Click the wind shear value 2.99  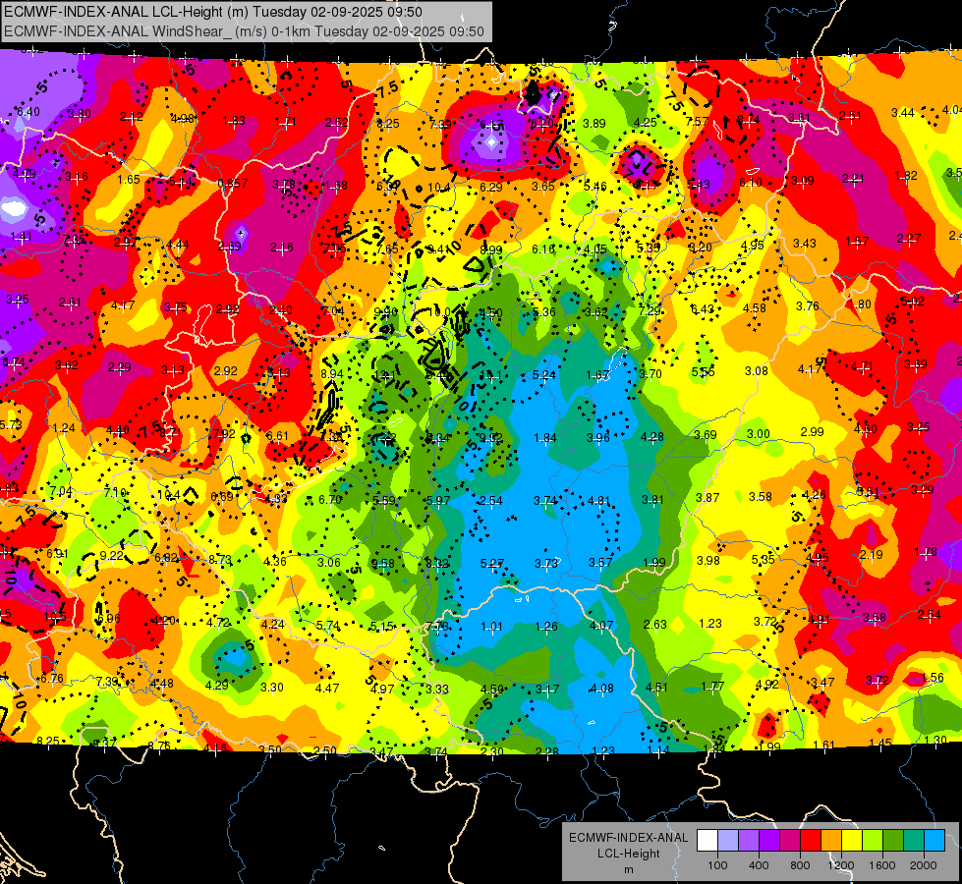[x=813, y=432]
